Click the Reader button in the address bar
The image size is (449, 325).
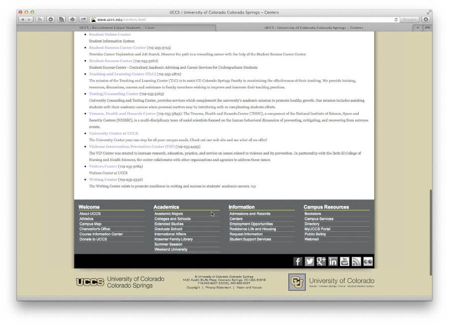click(409, 19)
